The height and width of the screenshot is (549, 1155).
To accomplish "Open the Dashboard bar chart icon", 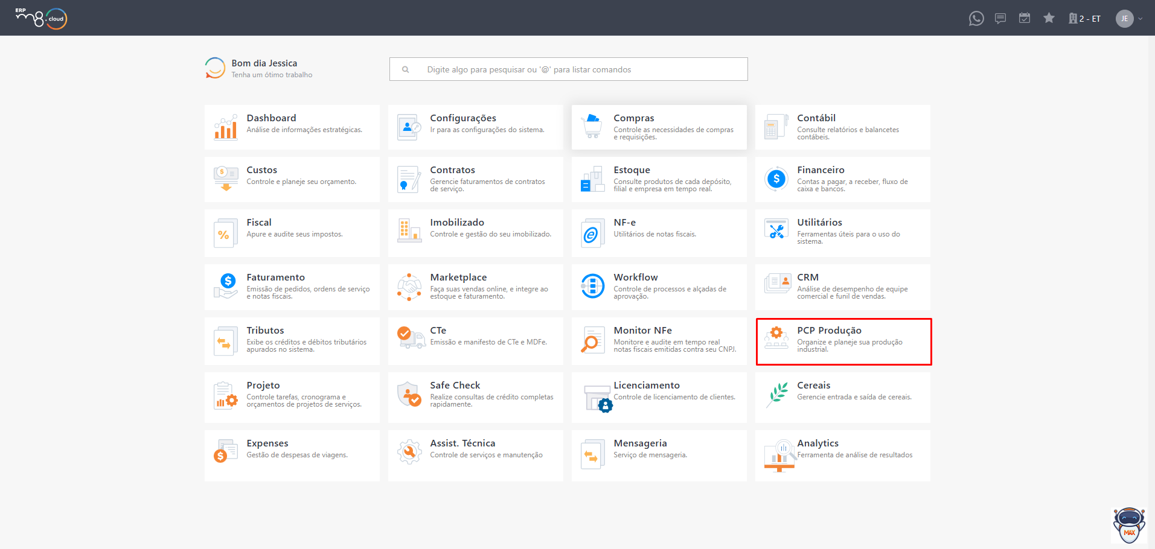I will click(x=226, y=127).
